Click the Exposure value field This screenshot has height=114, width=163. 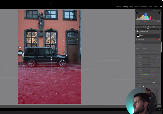coord(158,57)
